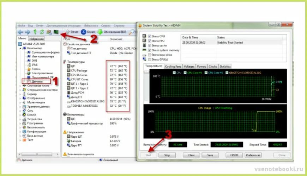Click the База данных tree item
The image size is (307, 176).
tap(32, 136)
